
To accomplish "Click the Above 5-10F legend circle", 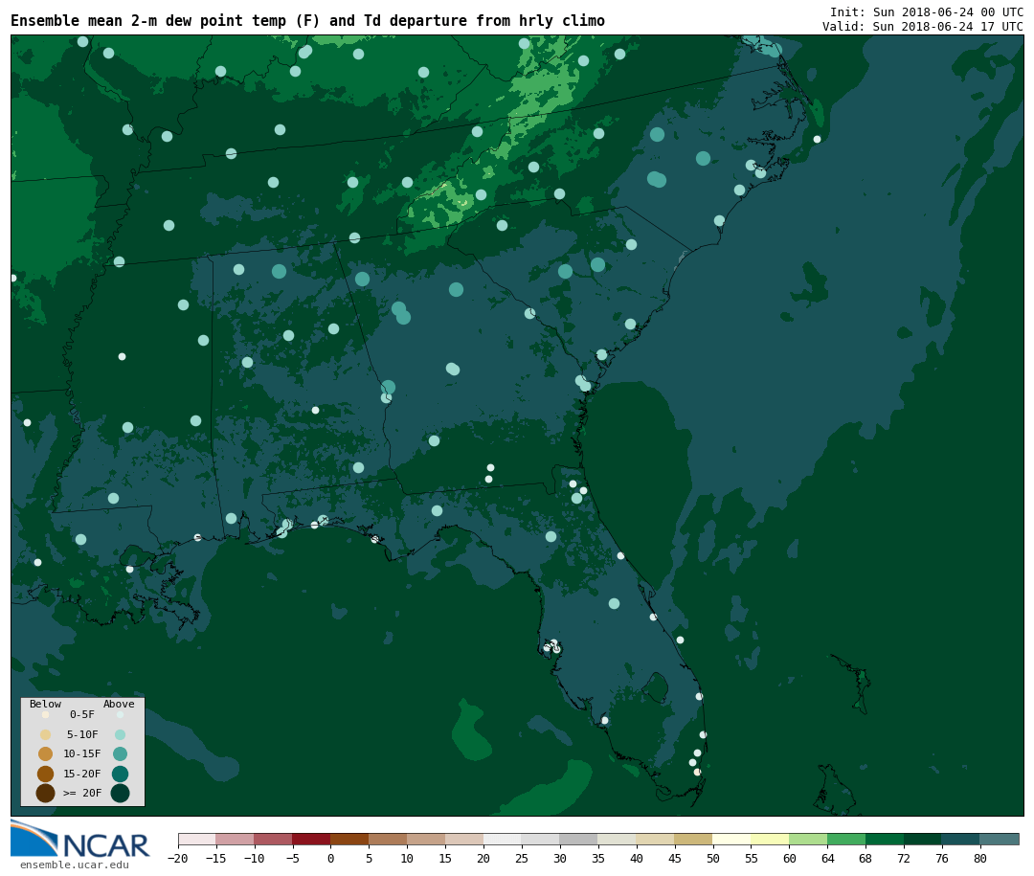I will click(x=120, y=735).
